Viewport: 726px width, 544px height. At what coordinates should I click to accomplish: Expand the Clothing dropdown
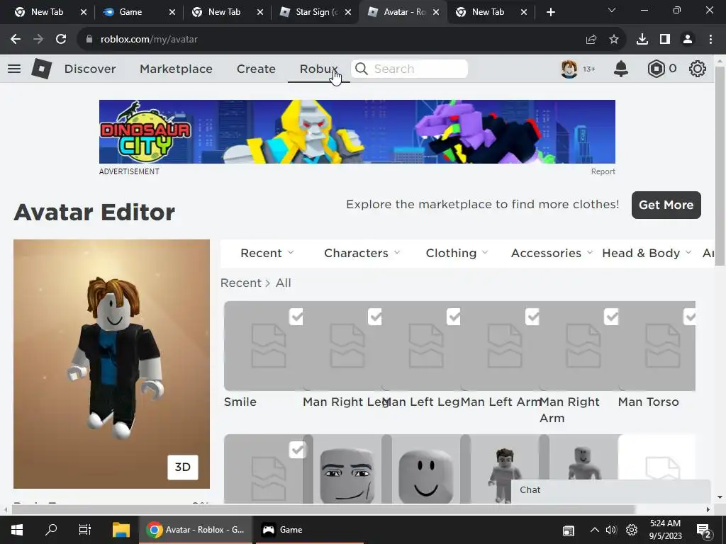(457, 253)
